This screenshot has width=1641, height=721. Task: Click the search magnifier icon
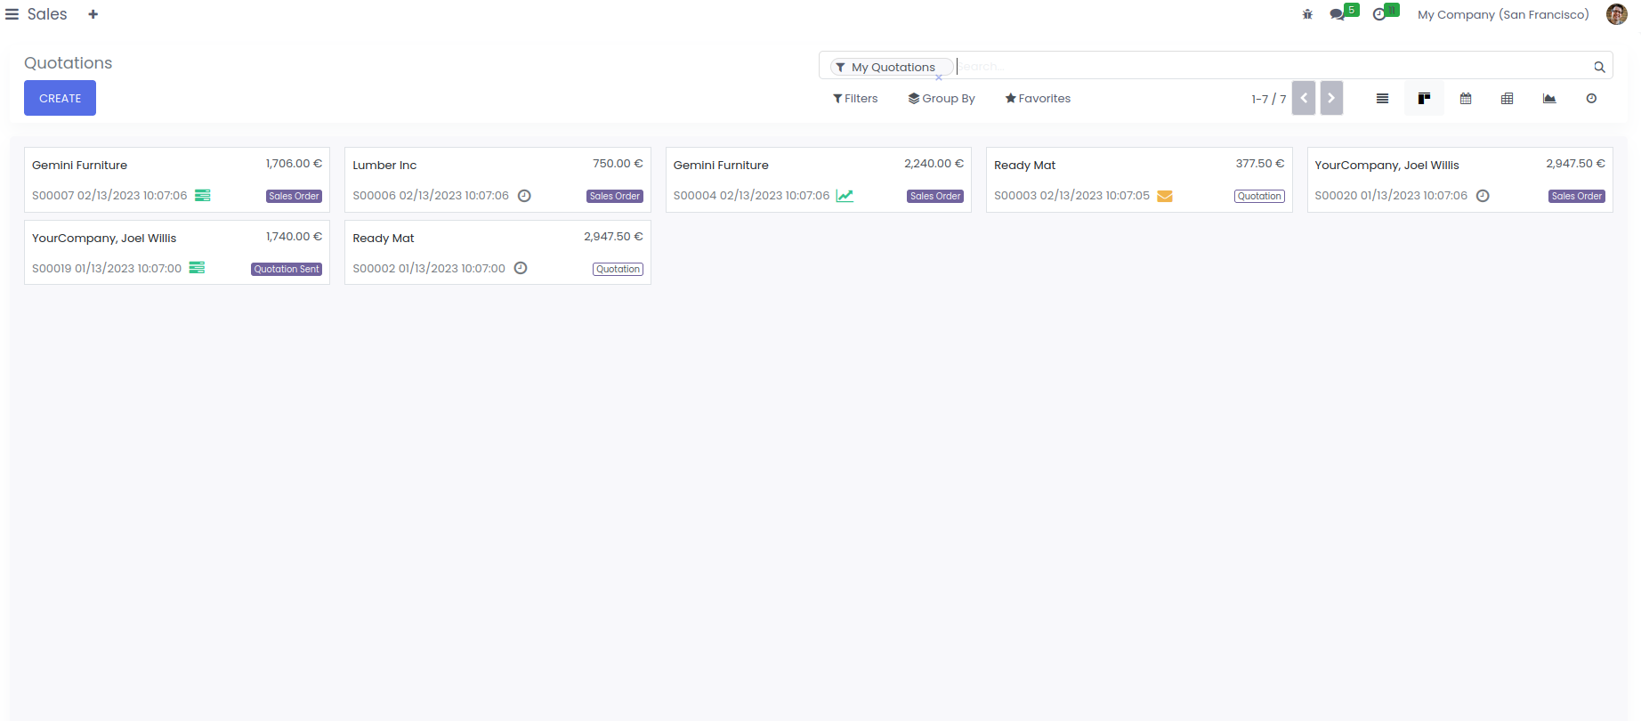[x=1599, y=67]
